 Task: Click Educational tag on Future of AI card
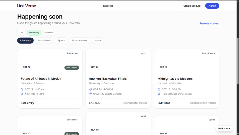72,53
